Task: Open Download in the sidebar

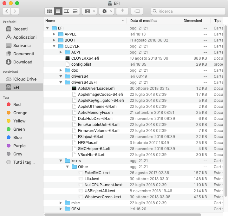Action: coord(22,62)
